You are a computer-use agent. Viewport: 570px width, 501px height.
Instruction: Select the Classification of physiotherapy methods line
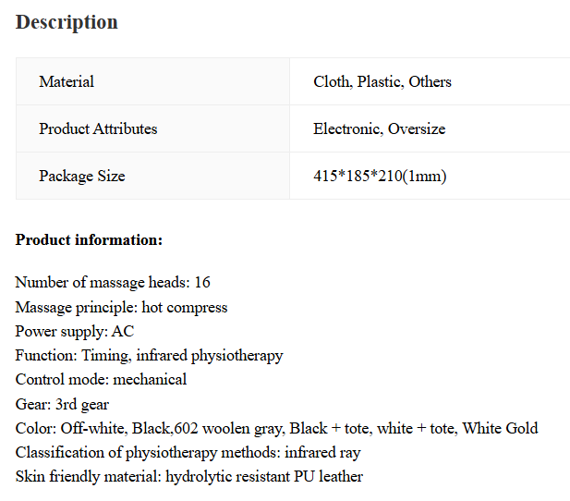[188, 453]
